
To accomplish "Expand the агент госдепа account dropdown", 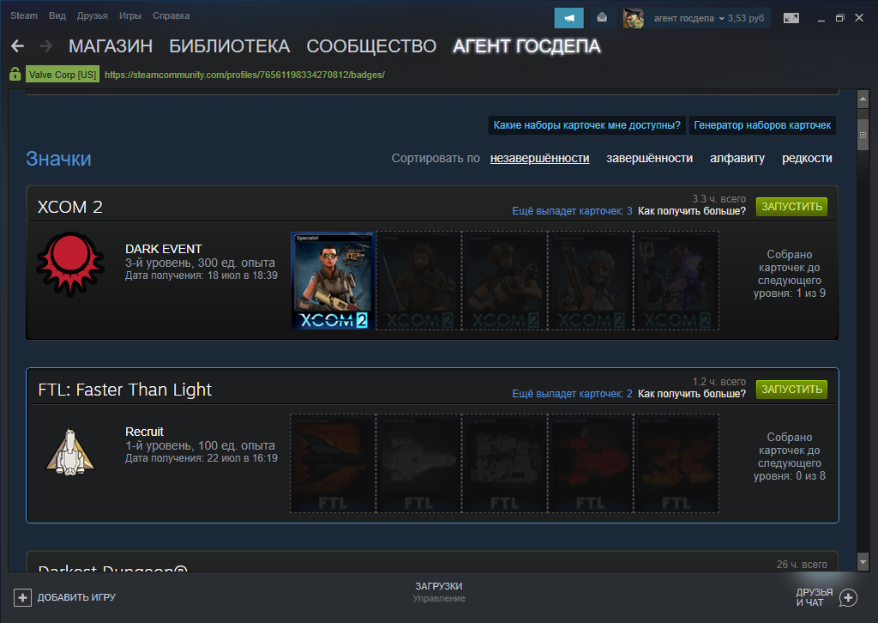I will pyautogui.click(x=689, y=18).
